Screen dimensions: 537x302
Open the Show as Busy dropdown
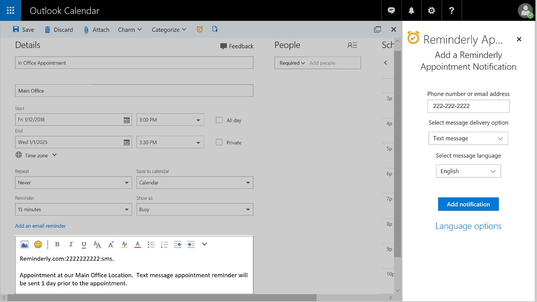click(195, 209)
